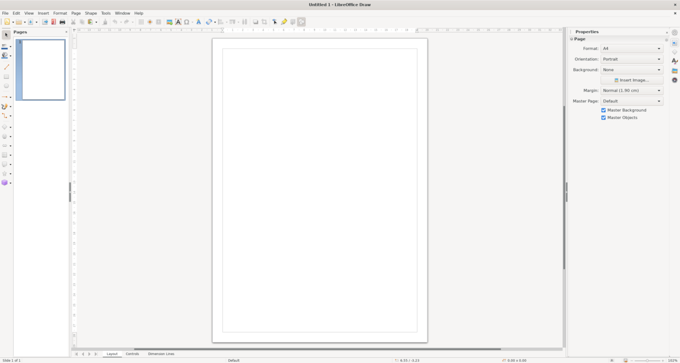This screenshot has width=680, height=363.
Task: Toggle Point Edit Mode
Action: 275,22
